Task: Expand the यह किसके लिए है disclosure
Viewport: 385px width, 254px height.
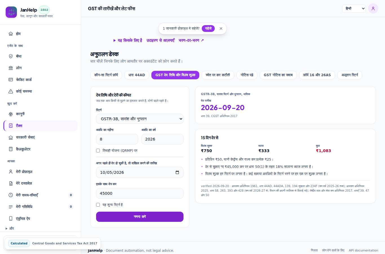Action: pos(128,40)
